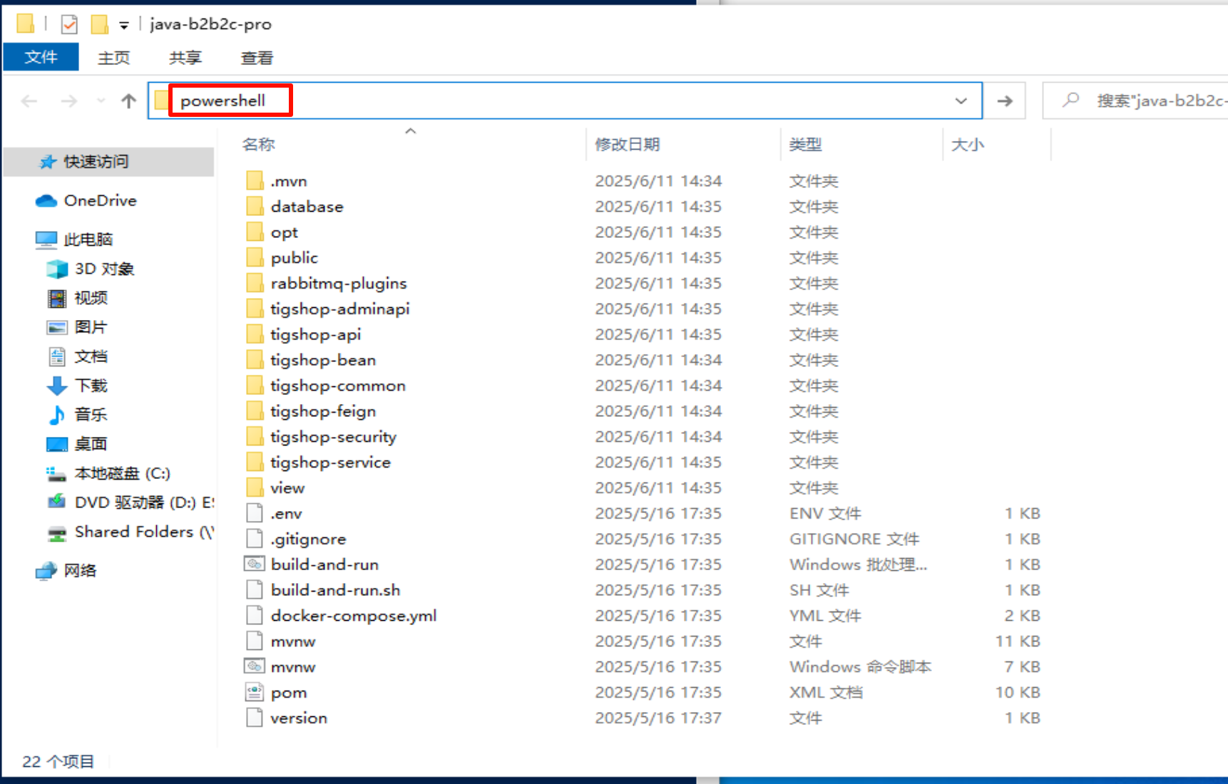
Task: Select the .gitignore file icon
Action: tap(255, 540)
